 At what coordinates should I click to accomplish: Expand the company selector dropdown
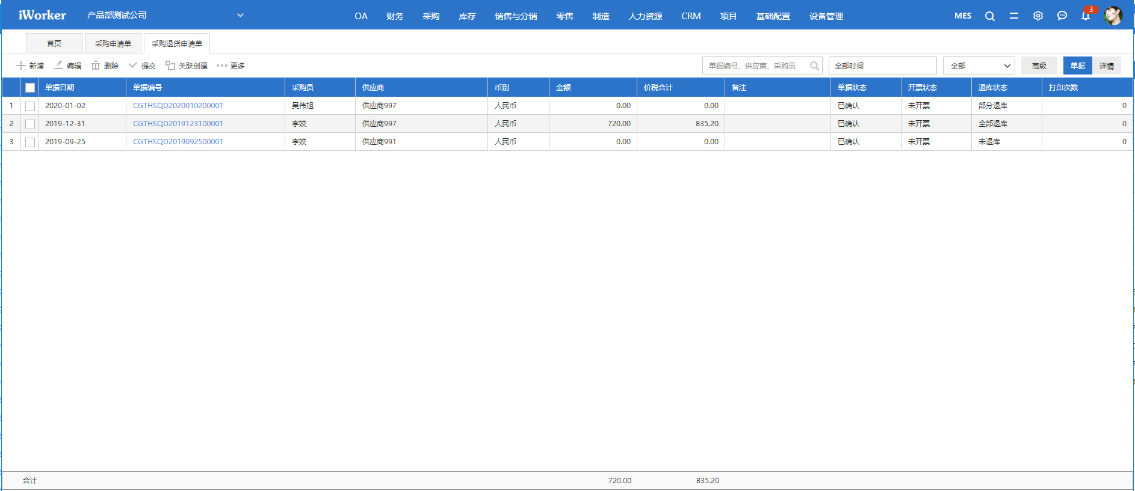[x=240, y=16]
